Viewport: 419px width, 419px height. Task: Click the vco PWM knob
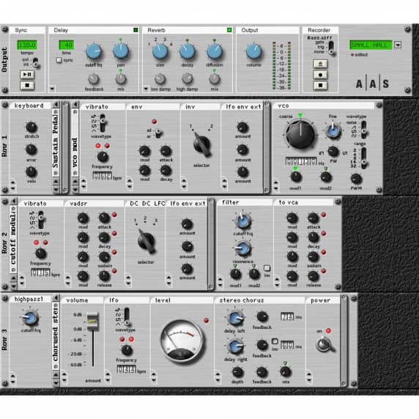coord(356,179)
